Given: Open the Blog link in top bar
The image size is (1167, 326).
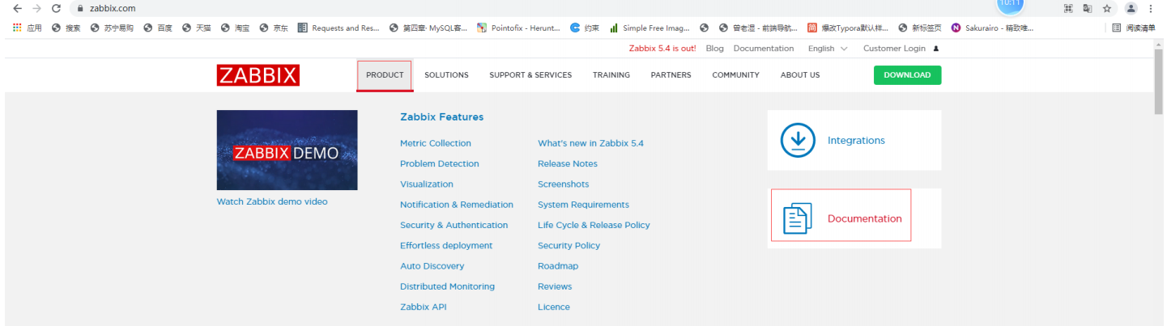Looking at the screenshot, I should pyautogui.click(x=714, y=49).
